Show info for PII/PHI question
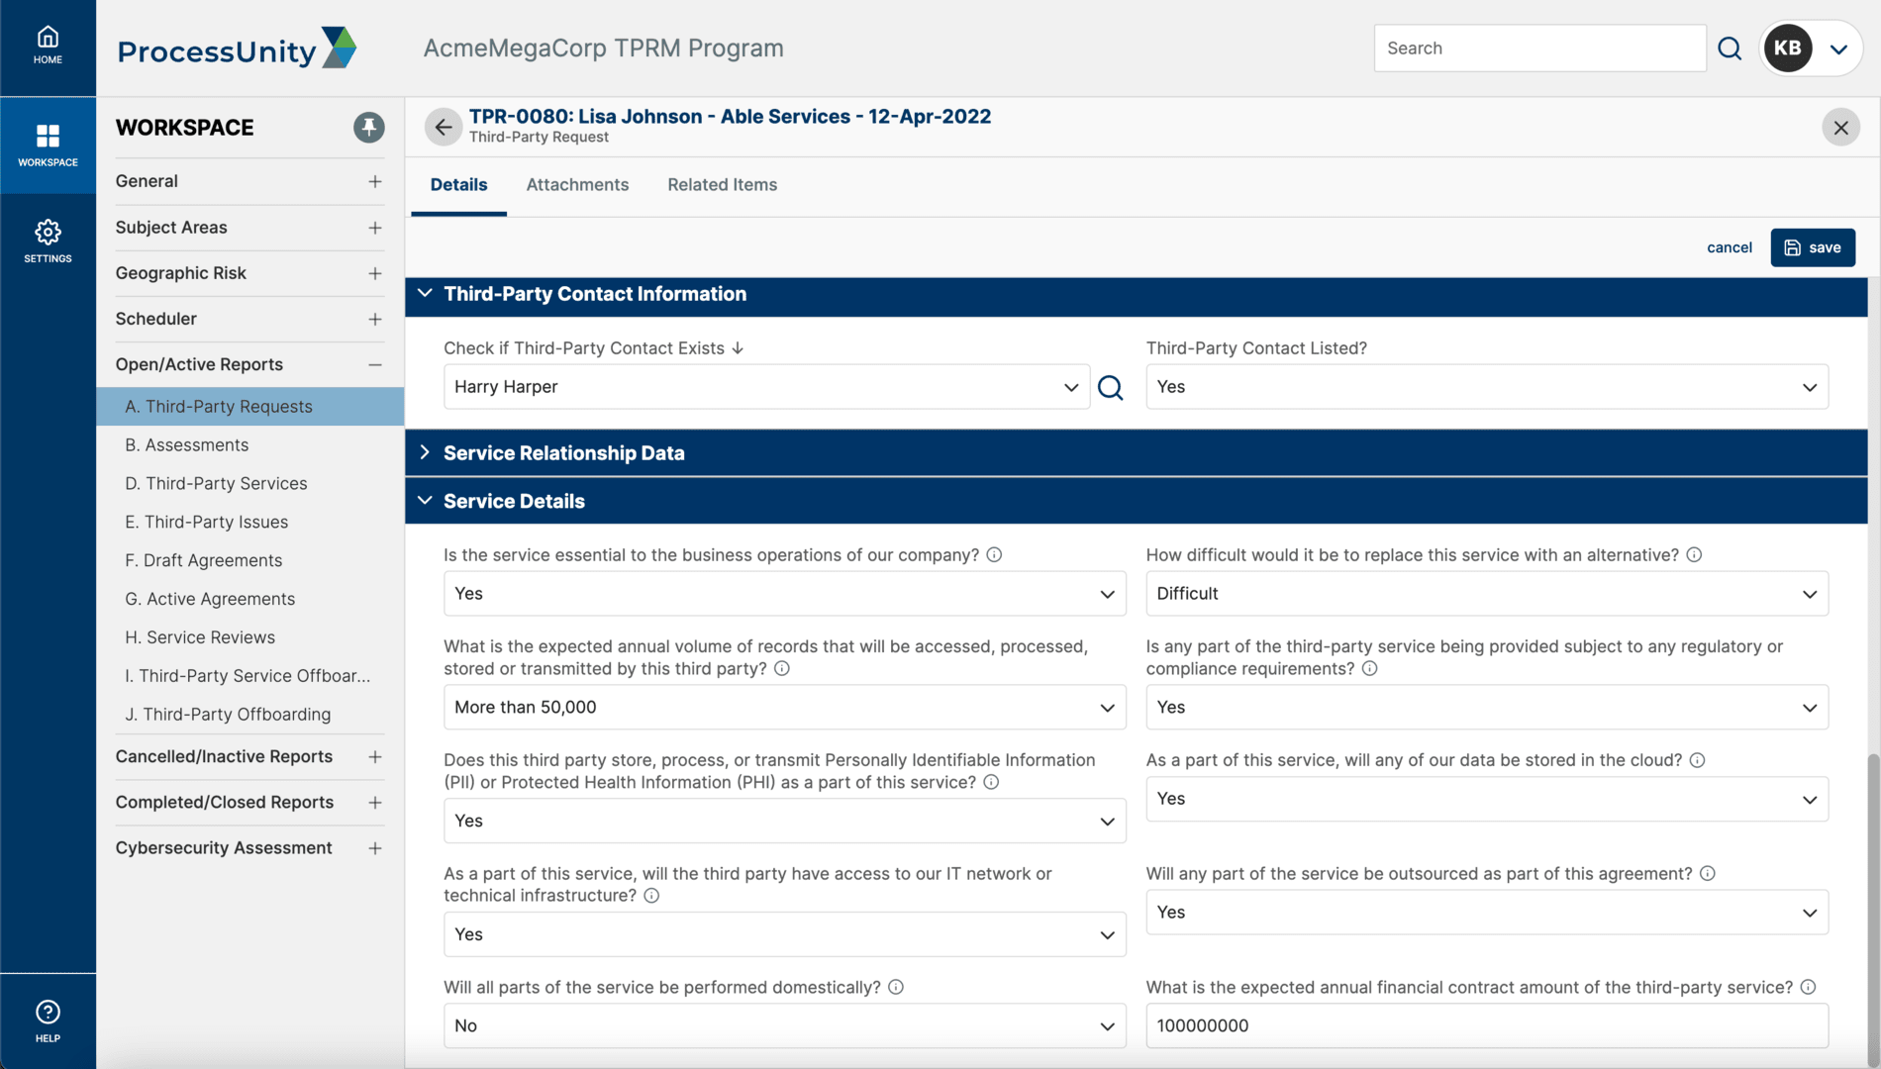The height and width of the screenshot is (1069, 1881). 991,783
